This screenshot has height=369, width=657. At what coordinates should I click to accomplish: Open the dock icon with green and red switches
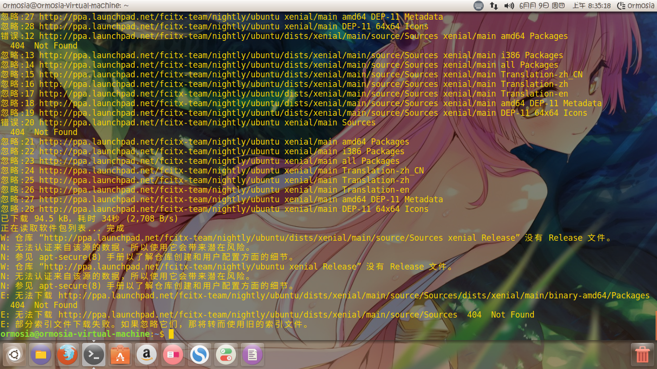pyautogui.click(x=226, y=355)
